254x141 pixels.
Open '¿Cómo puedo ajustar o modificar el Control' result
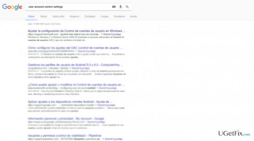coord(76,85)
